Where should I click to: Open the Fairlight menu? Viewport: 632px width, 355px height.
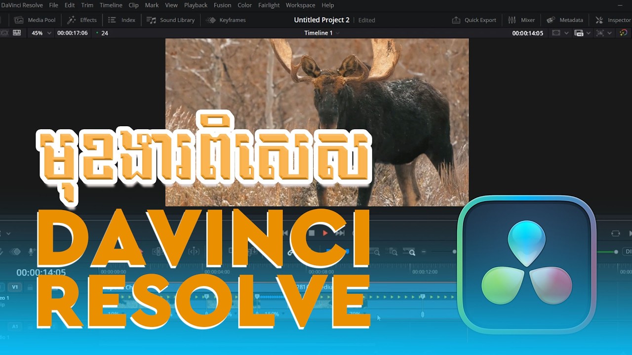click(x=269, y=5)
